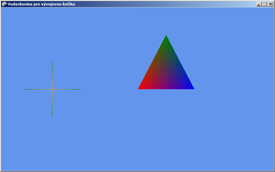The height and width of the screenshot is (172, 275).
Task: Click the midpoint of the triangle's left edge
Action: [153, 62]
